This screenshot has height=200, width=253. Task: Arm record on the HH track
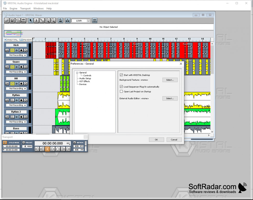[x=21, y=83]
